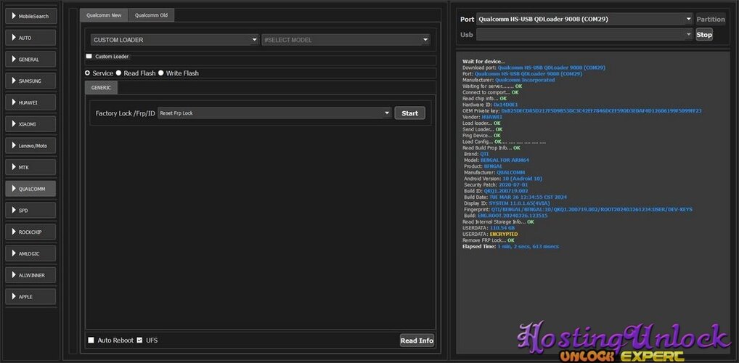Click the USERDATA ENCRYPTED log line
The image size is (739, 363).
pyautogui.click(x=490, y=234)
